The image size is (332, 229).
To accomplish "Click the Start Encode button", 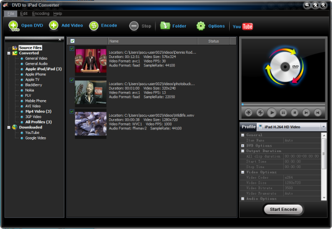I will [283, 209].
